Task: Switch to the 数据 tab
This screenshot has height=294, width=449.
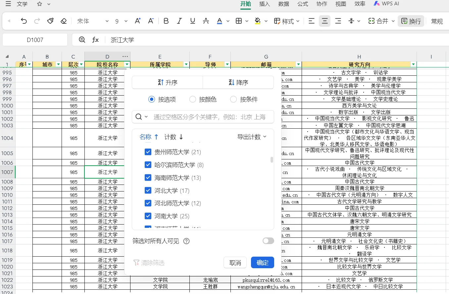Action: pyautogui.click(x=284, y=4)
